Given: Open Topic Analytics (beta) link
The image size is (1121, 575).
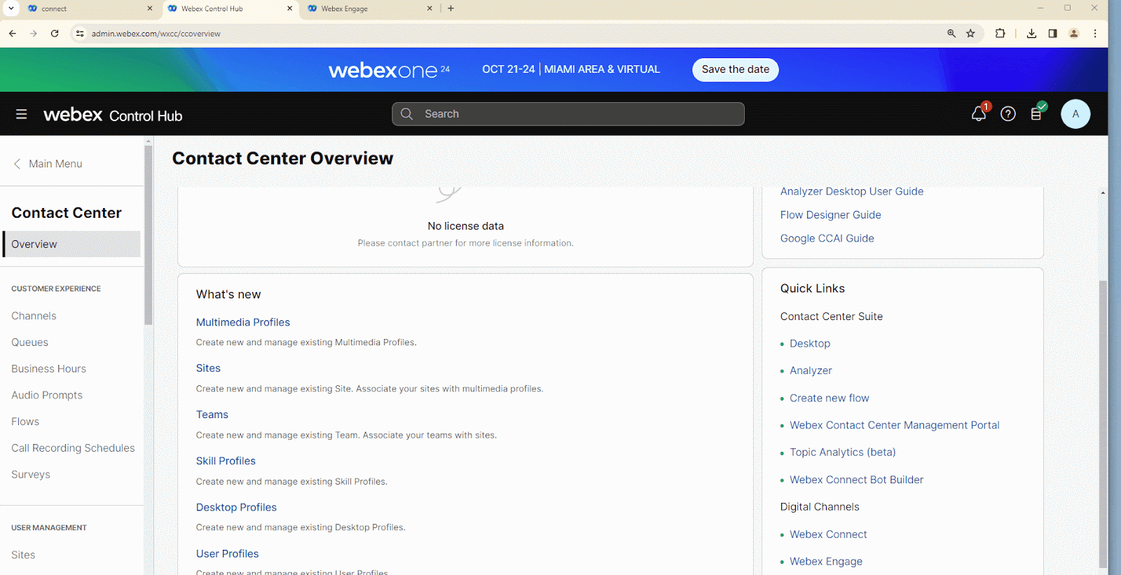Looking at the screenshot, I should click(x=843, y=452).
